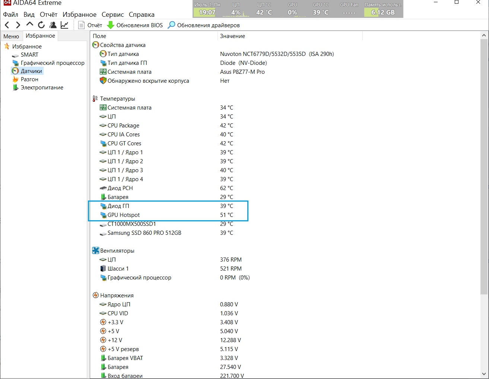Open the Избранное menu in the menu bar

tap(79, 15)
